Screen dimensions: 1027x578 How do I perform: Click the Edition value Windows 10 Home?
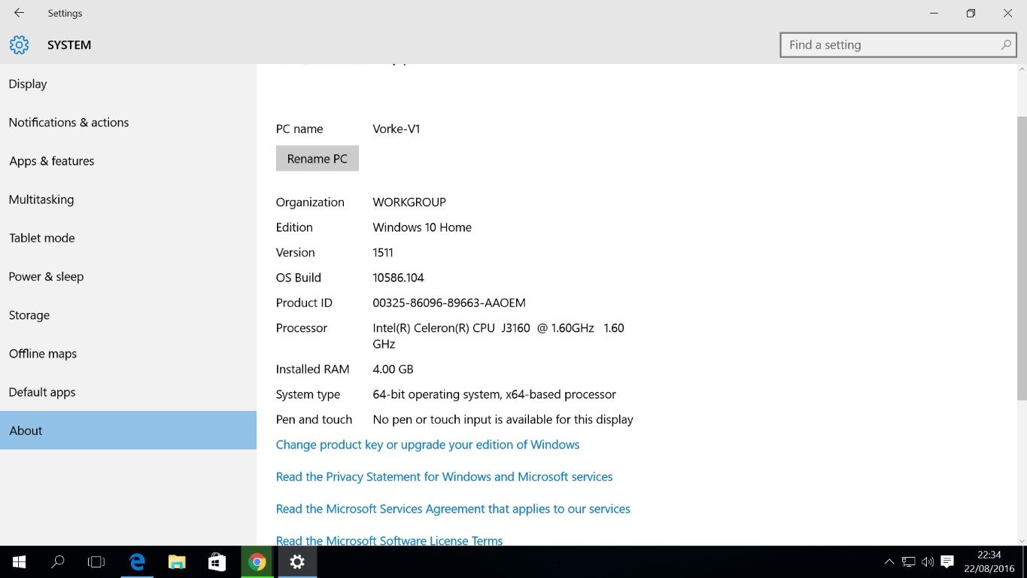point(422,227)
